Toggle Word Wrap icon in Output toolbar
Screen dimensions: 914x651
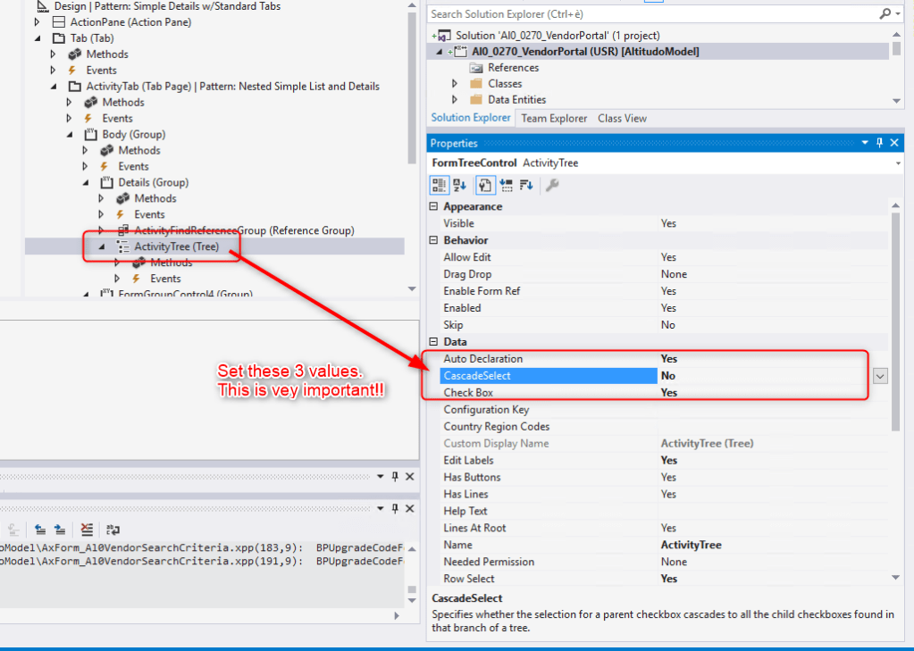113,529
